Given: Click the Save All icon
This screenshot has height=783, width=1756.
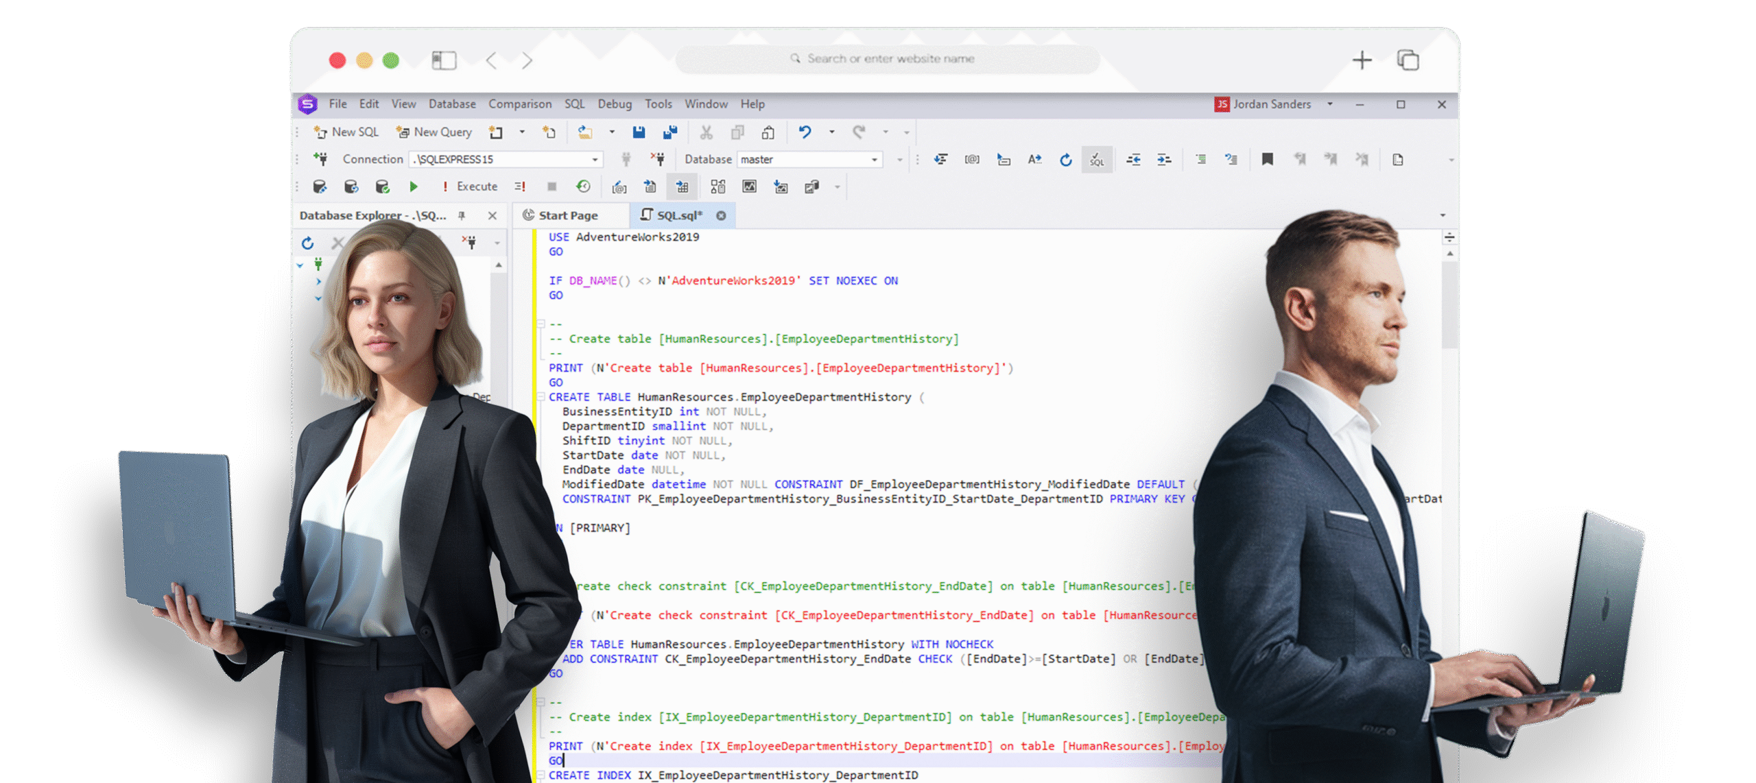Looking at the screenshot, I should point(670,132).
